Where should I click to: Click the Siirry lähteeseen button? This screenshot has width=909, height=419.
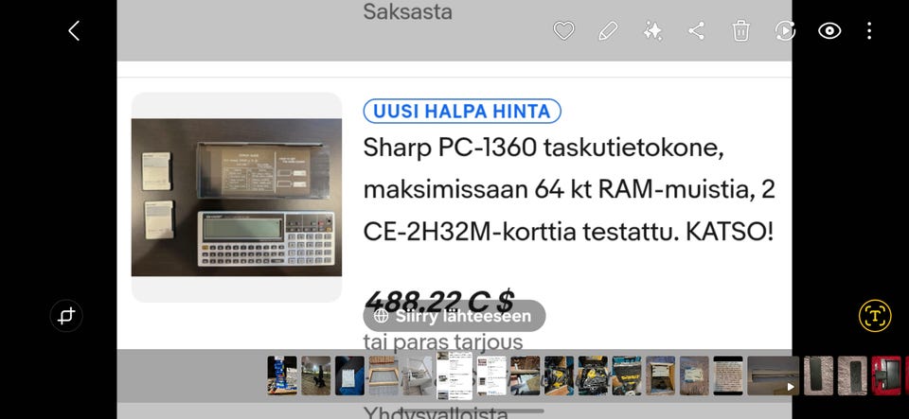[454, 316]
